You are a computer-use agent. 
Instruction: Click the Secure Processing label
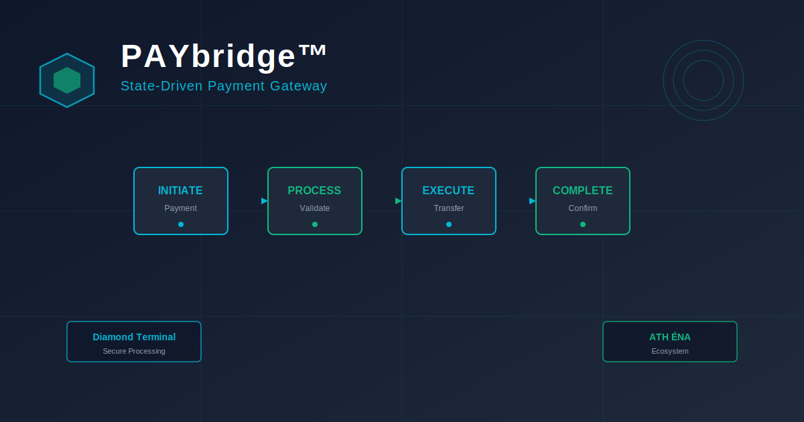tap(134, 351)
